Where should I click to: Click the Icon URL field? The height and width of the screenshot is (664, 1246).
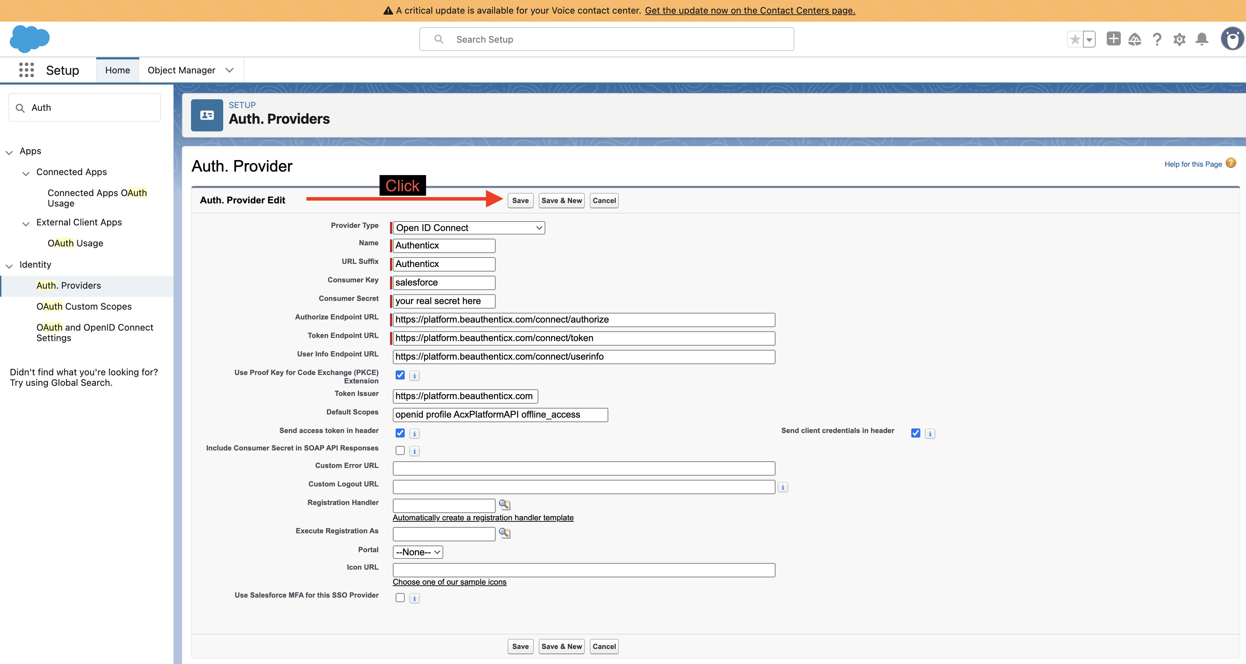tap(584, 570)
